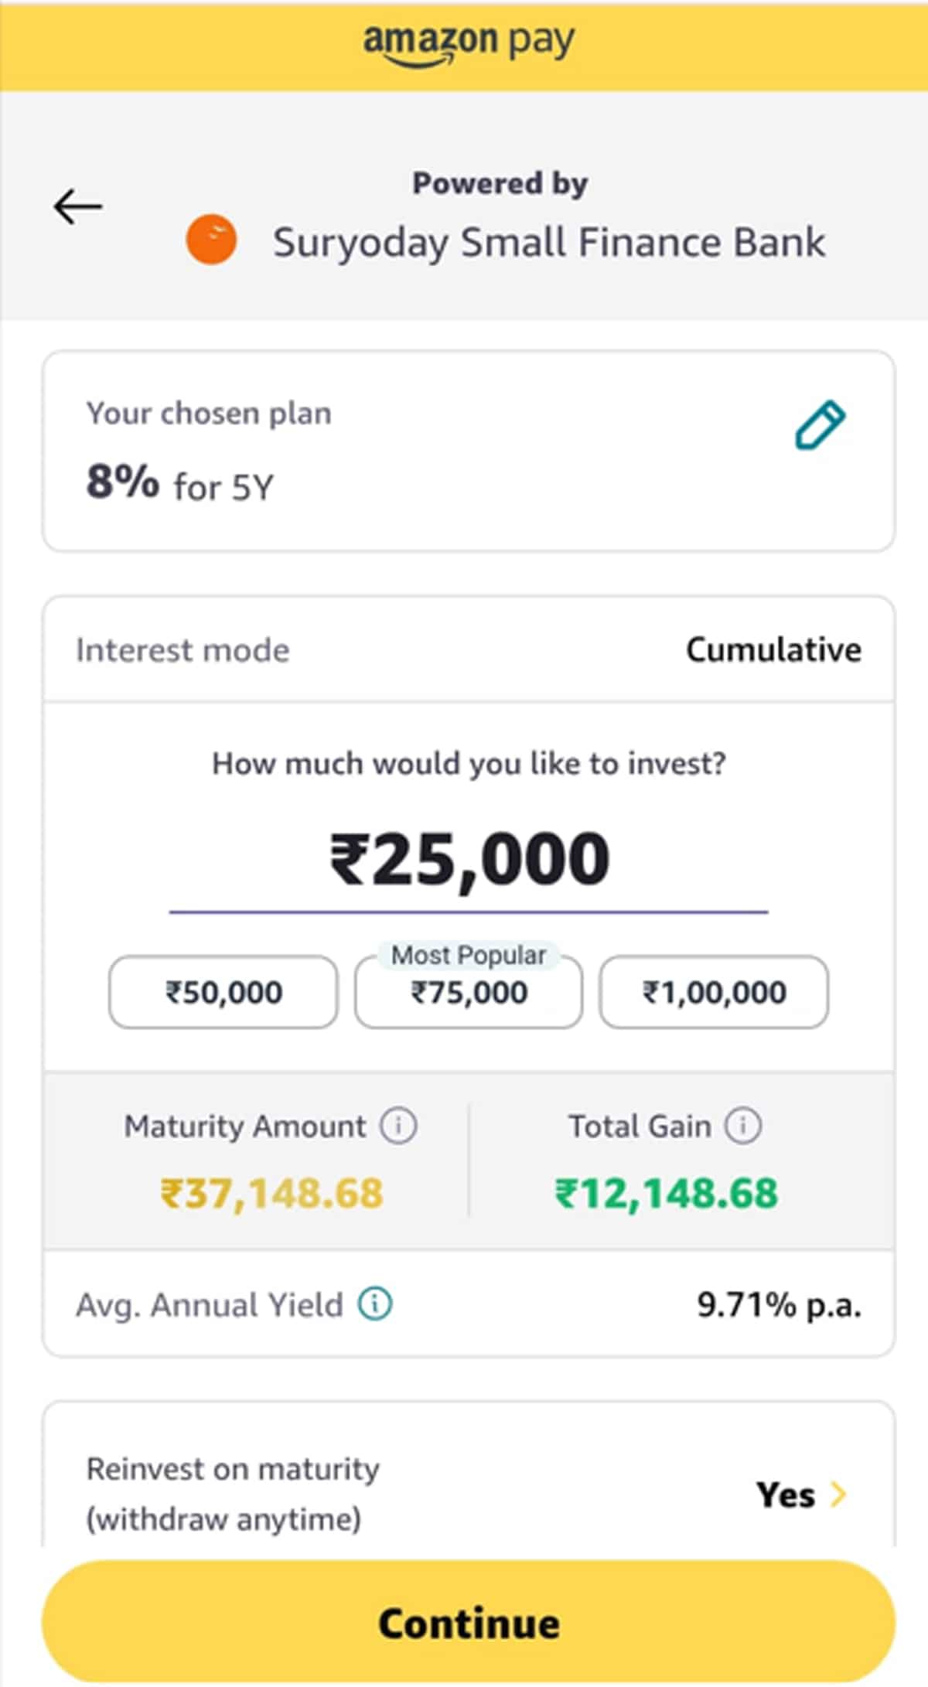
Task: Select the ₹1,00,000 preset amount
Action: point(714,992)
